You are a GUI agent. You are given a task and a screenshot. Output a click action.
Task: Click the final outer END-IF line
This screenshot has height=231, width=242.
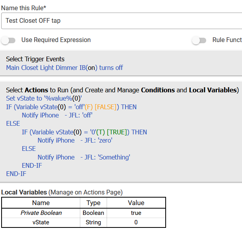pyautogui.click(x=16, y=174)
